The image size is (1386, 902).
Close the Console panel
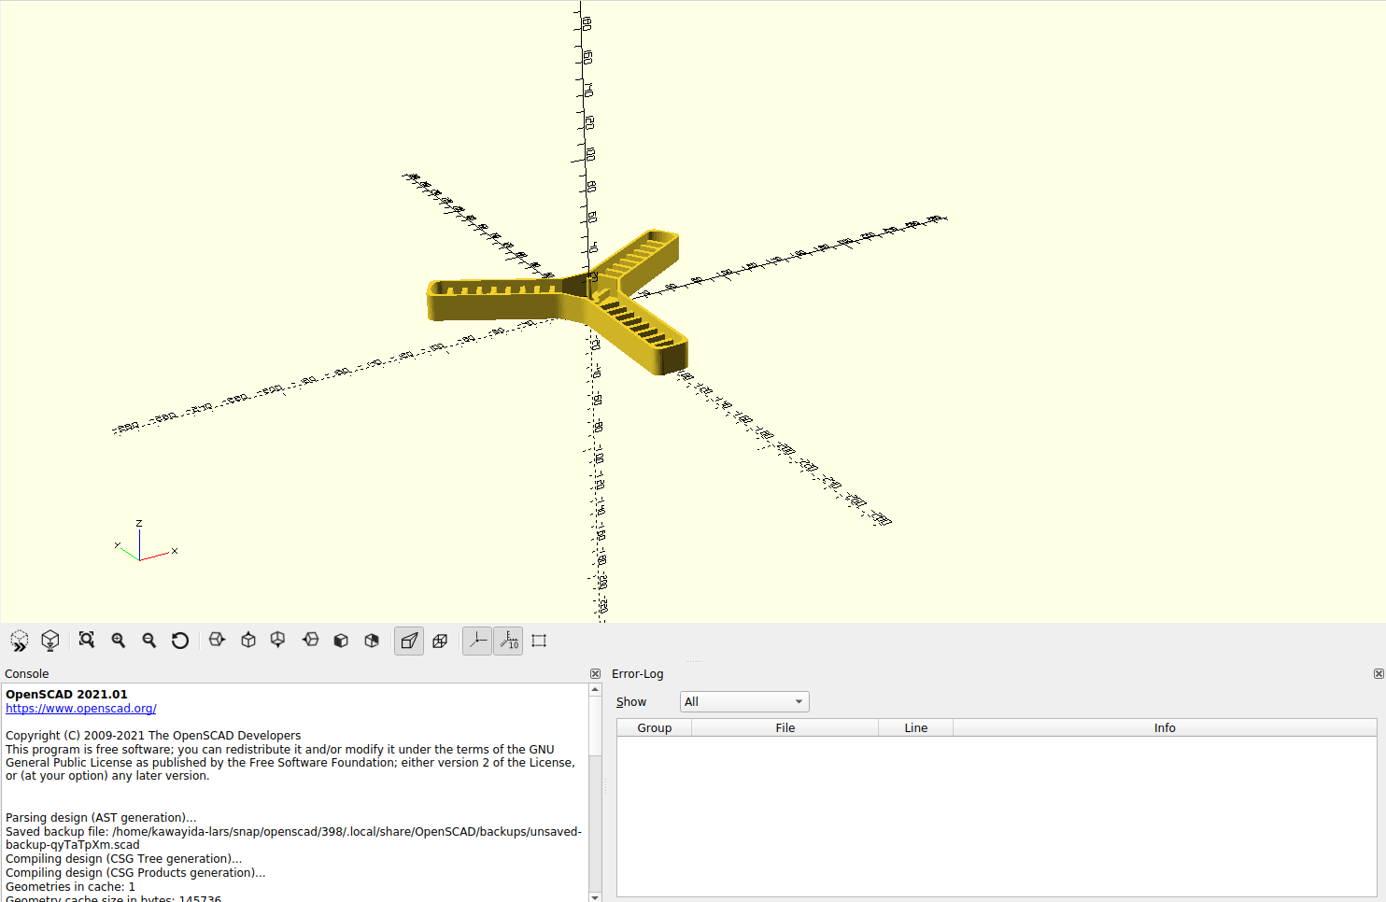(595, 674)
